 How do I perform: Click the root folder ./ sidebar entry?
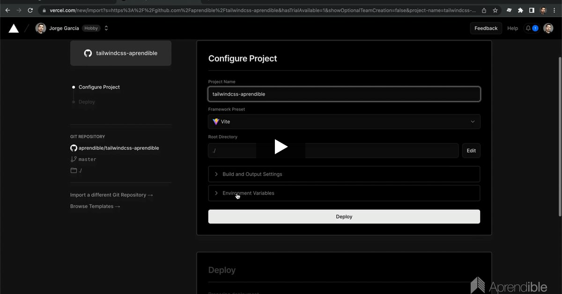click(x=76, y=170)
